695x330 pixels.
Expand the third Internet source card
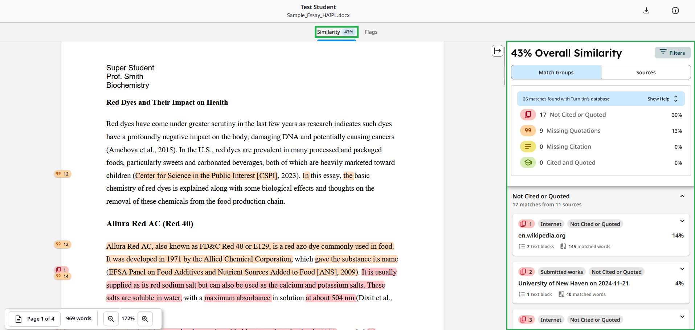pyautogui.click(x=682, y=317)
